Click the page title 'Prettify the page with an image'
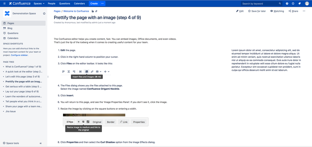The height and width of the screenshot is (147, 312). click(98, 17)
